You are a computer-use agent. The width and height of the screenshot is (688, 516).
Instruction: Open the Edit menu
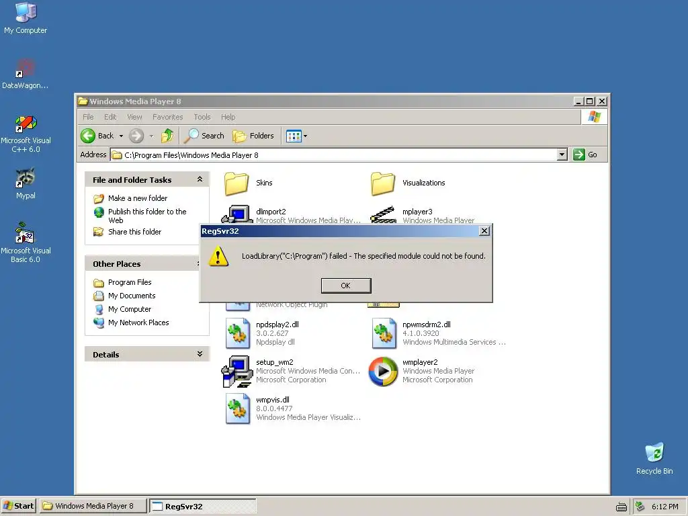[110, 117]
